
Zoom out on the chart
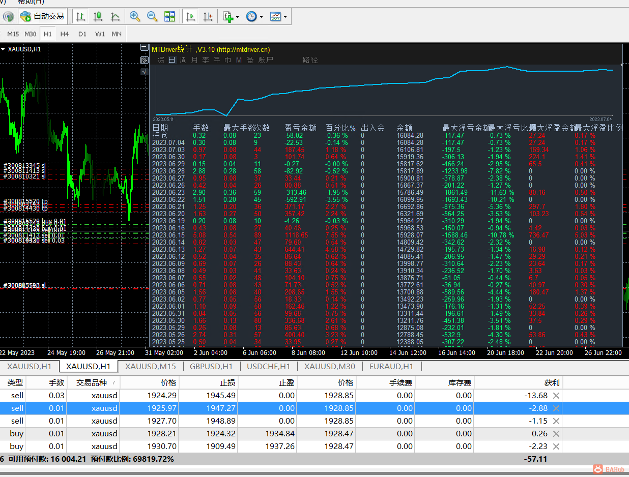[x=152, y=16]
